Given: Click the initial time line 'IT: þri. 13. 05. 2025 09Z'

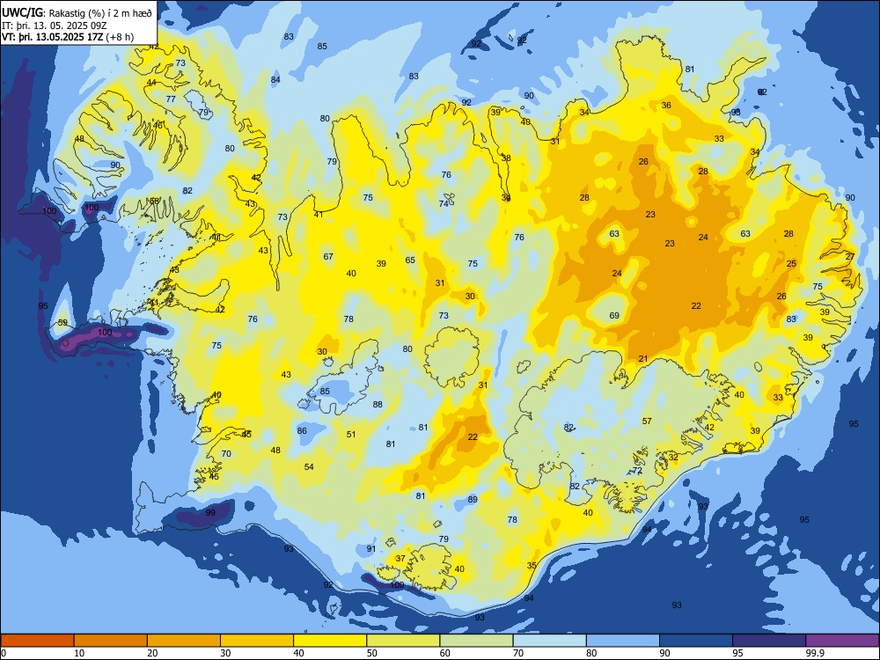Looking at the screenshot, I should [x=54, y=26].
